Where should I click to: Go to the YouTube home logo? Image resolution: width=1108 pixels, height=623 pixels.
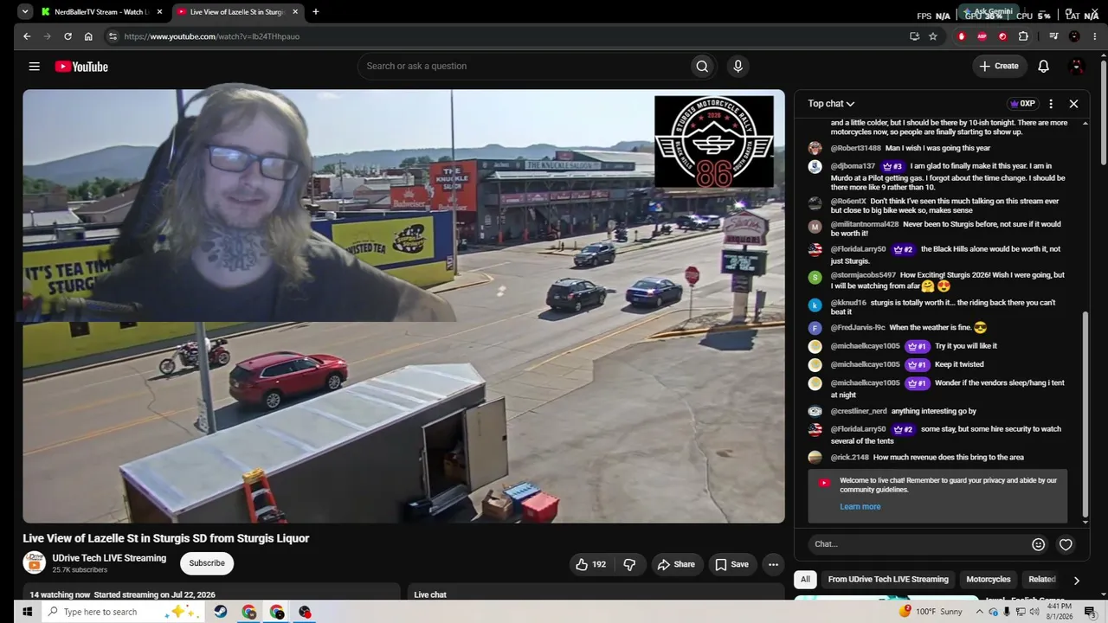(x=81, y=67)
